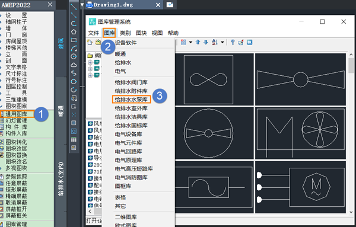Switch to Drawing1.dwg document tab
Viewport: 356px width, 227px height.
point(124,5)
